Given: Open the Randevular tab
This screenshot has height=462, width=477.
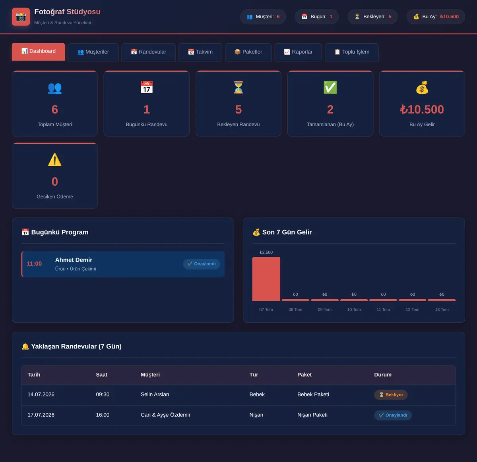Looking at the screenshot, I should (x=148, y=52).
